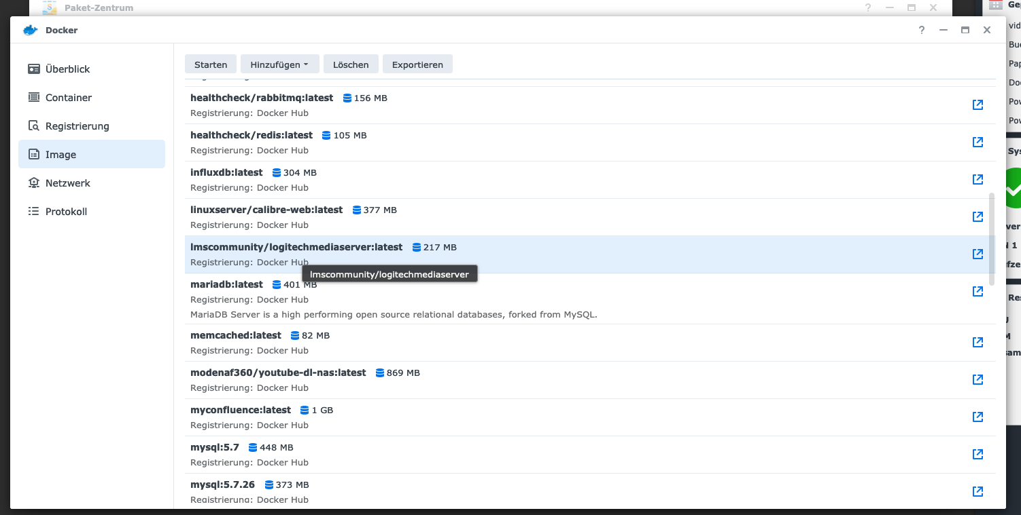
Task: Click size icon next to healthcheck/rabbitmq 156 MB
Action: pos(347,98)
